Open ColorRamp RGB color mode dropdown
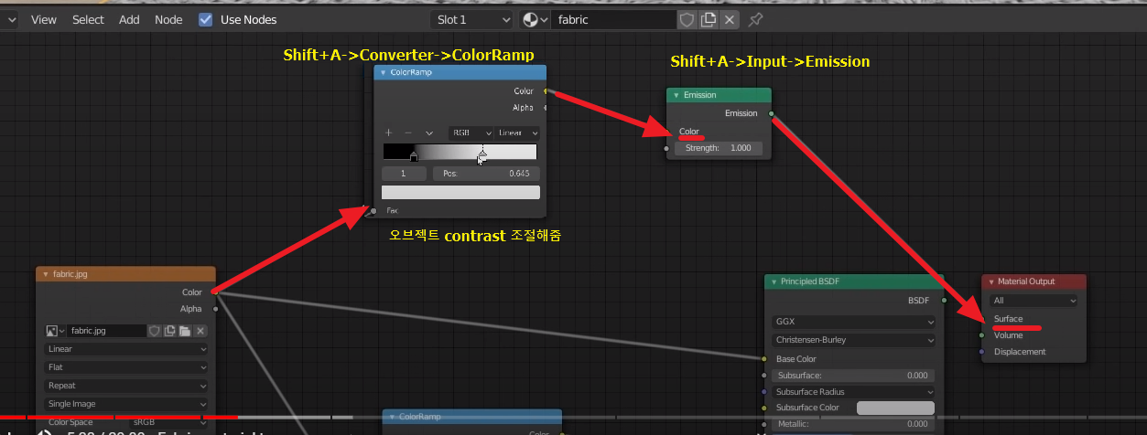Image resolution: width=1147 pixels, height=435 pixels. [471, 133]
